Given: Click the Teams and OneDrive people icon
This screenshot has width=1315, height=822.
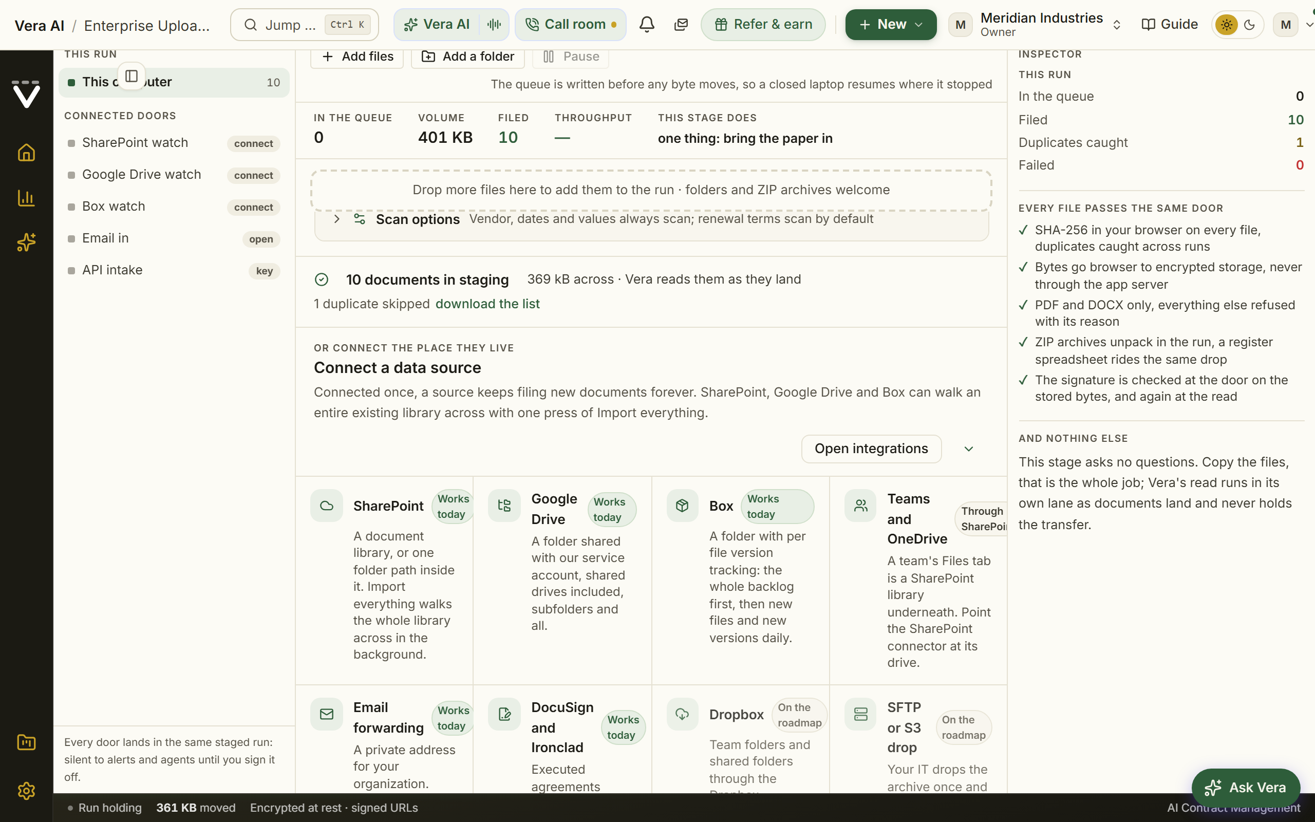Looking at the screenshot, I should tap(860, 506).
